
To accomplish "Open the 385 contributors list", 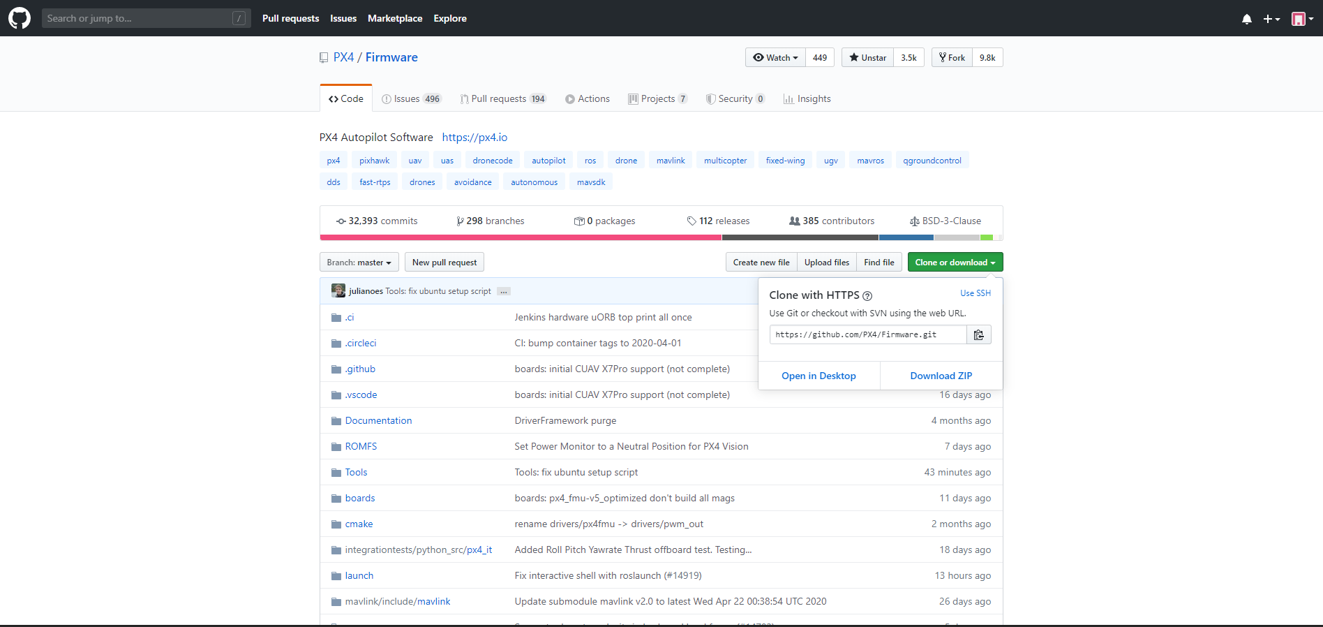I will coord(832,221).
